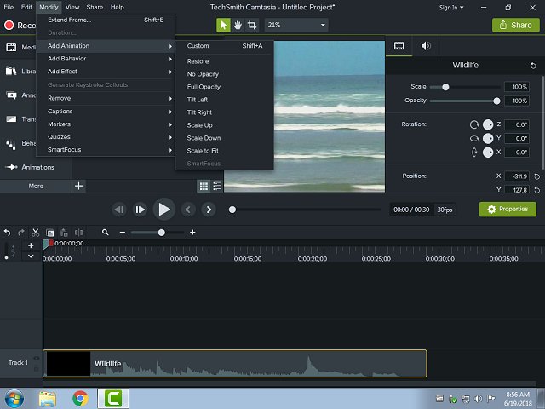This screenshot has width=545, height=409.
Task: Open the Audio properties tab icon
Action: pos(425,45)
